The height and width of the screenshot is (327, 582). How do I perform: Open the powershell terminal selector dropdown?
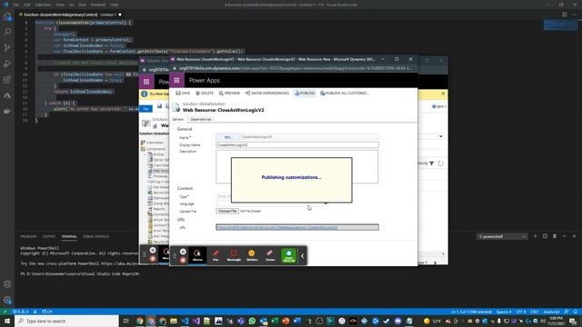(x=502, y=236)
